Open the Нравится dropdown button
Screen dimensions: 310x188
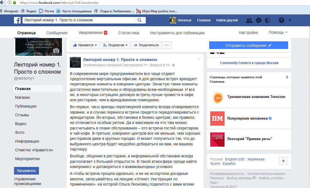(85, 45)
